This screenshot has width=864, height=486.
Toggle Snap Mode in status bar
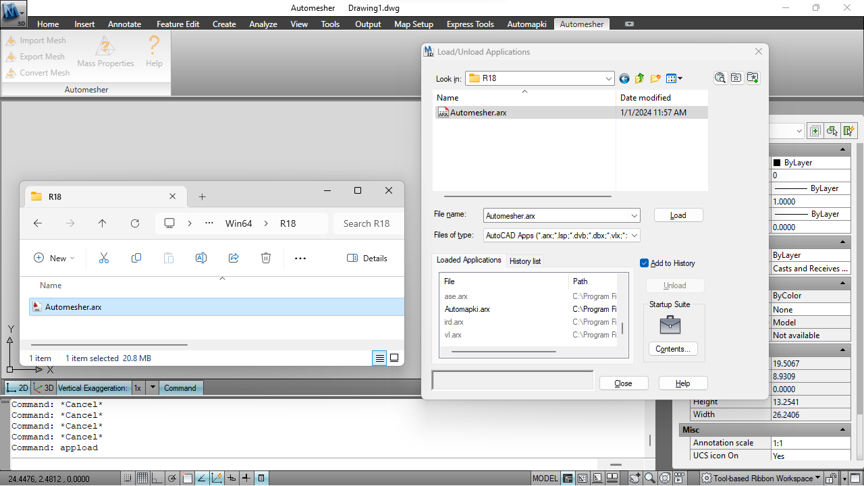(x=127, y=479)
